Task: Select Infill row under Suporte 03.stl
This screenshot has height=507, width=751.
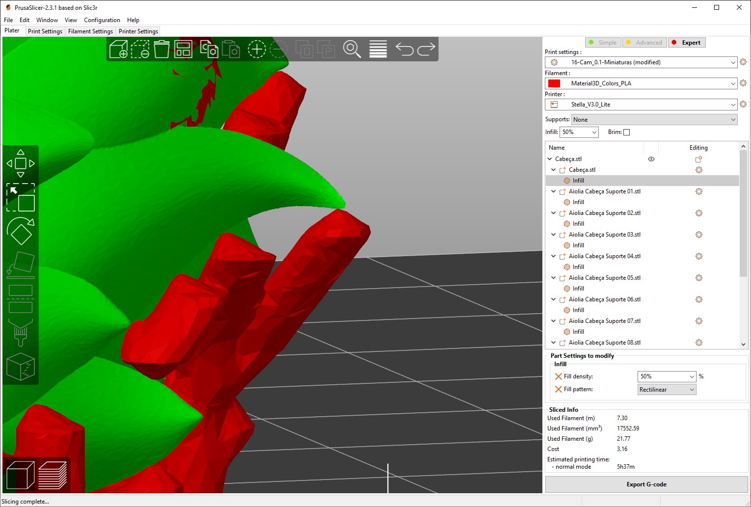Action: point(643,245)
